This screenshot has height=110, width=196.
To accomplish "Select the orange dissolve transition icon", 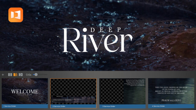I will [15, 75].
